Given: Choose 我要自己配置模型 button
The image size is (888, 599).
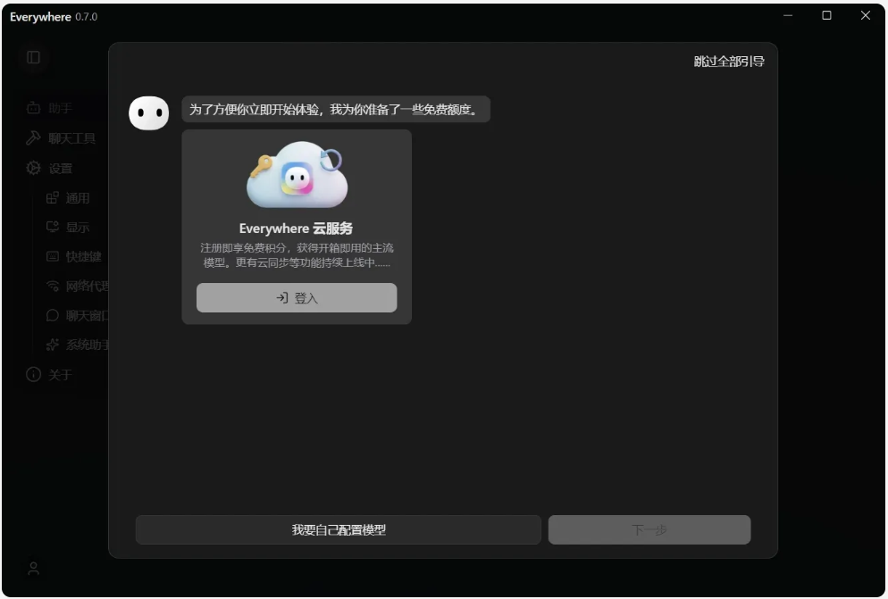Looking at the screenshot, I should [338, 530].
